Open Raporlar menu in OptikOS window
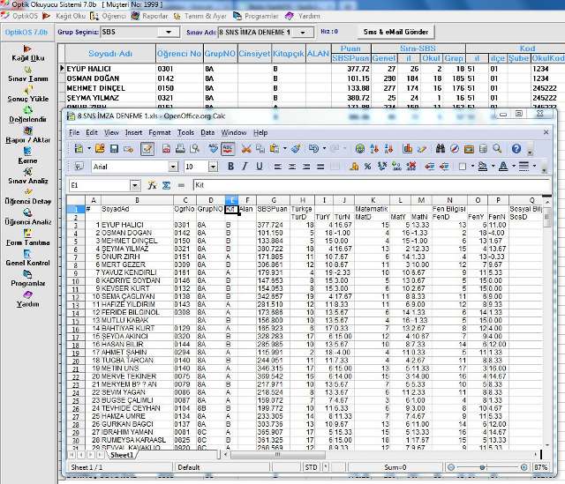The height and width of the screenshot is (484, 565). [150, 16]
